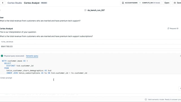Click the da_bench_run_287 file name
181x102 pixels.
click(96, 10)
